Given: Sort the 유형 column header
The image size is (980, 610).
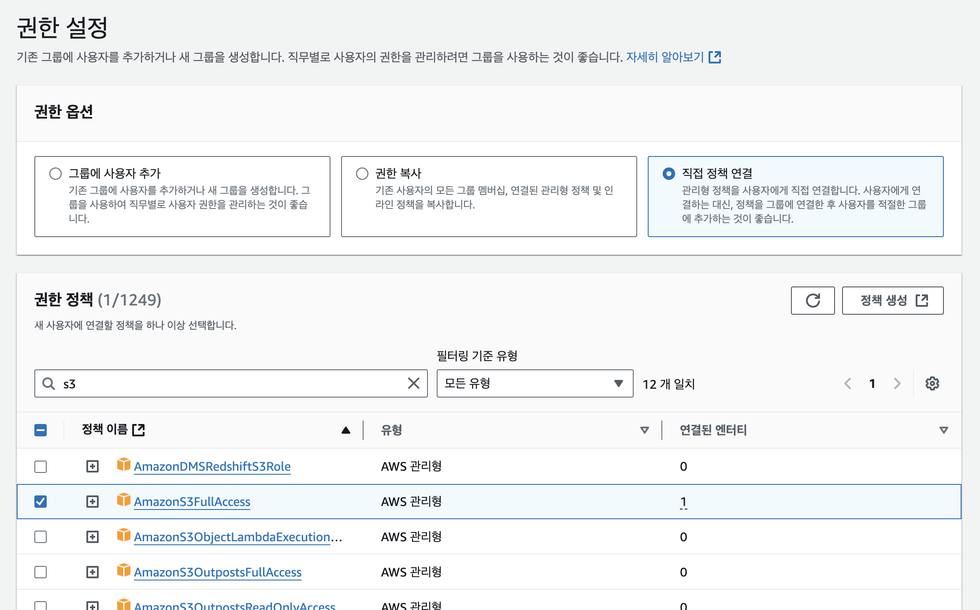Looking at the screenshot, I should click(644, 430).
